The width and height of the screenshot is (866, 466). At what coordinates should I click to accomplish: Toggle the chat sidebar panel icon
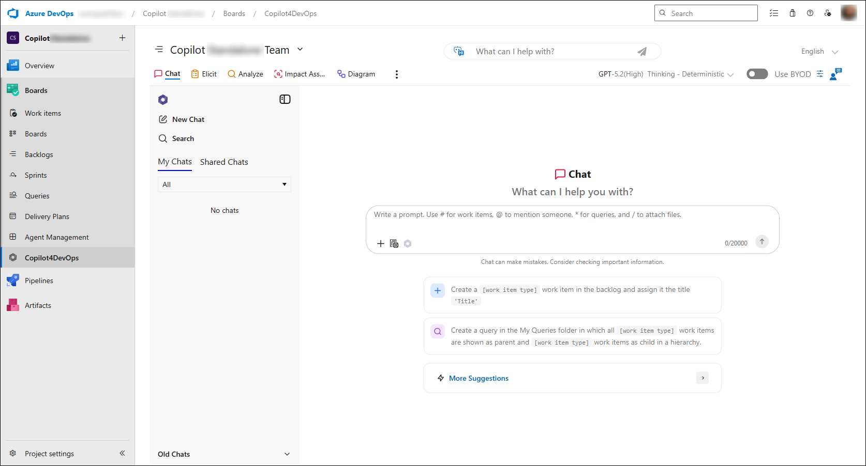coord(285,99)
